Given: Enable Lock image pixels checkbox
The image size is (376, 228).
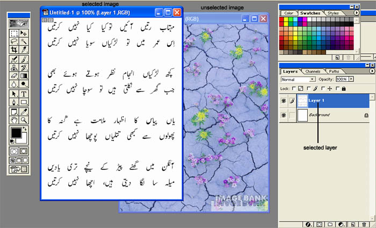Looking at the screenshot, I should click(309, 89).
